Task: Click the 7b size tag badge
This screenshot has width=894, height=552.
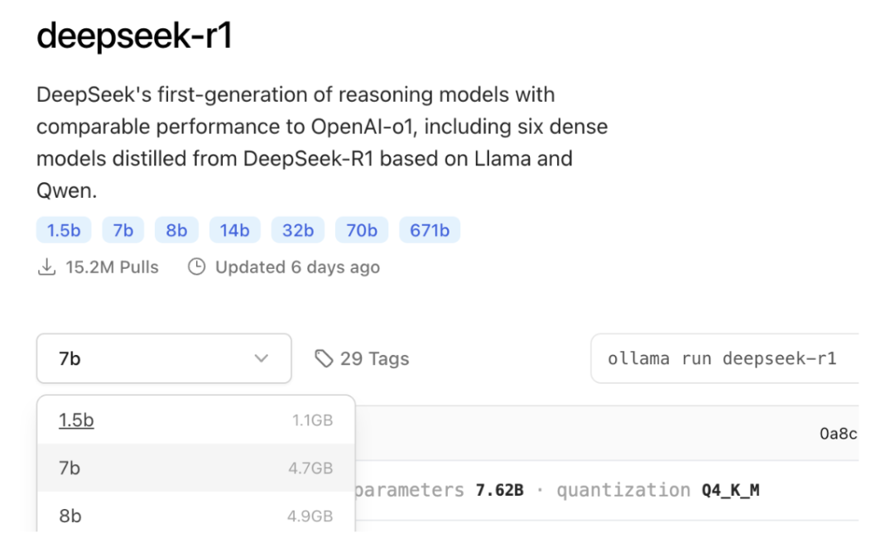Action: tap(123, 230)
